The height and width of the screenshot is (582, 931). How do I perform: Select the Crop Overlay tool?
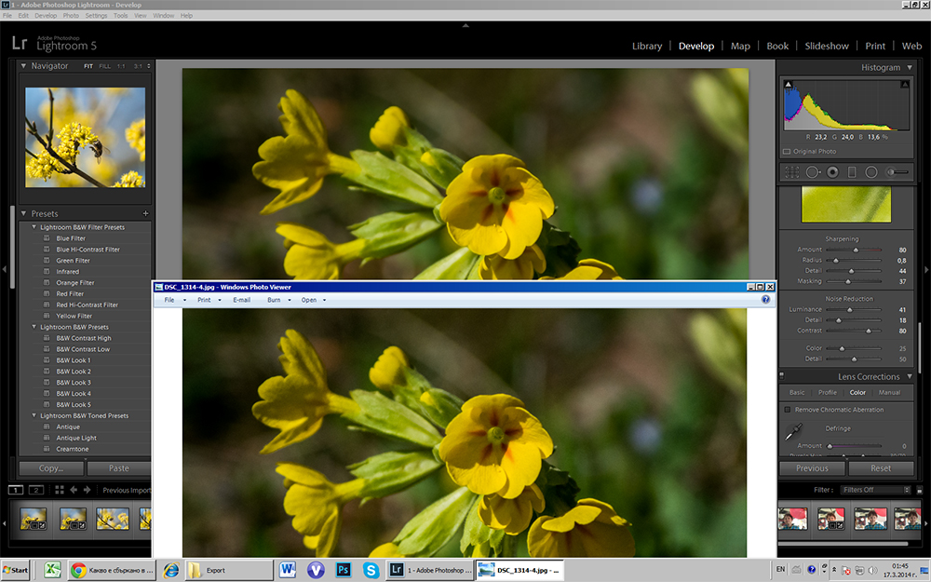[792, 172]
